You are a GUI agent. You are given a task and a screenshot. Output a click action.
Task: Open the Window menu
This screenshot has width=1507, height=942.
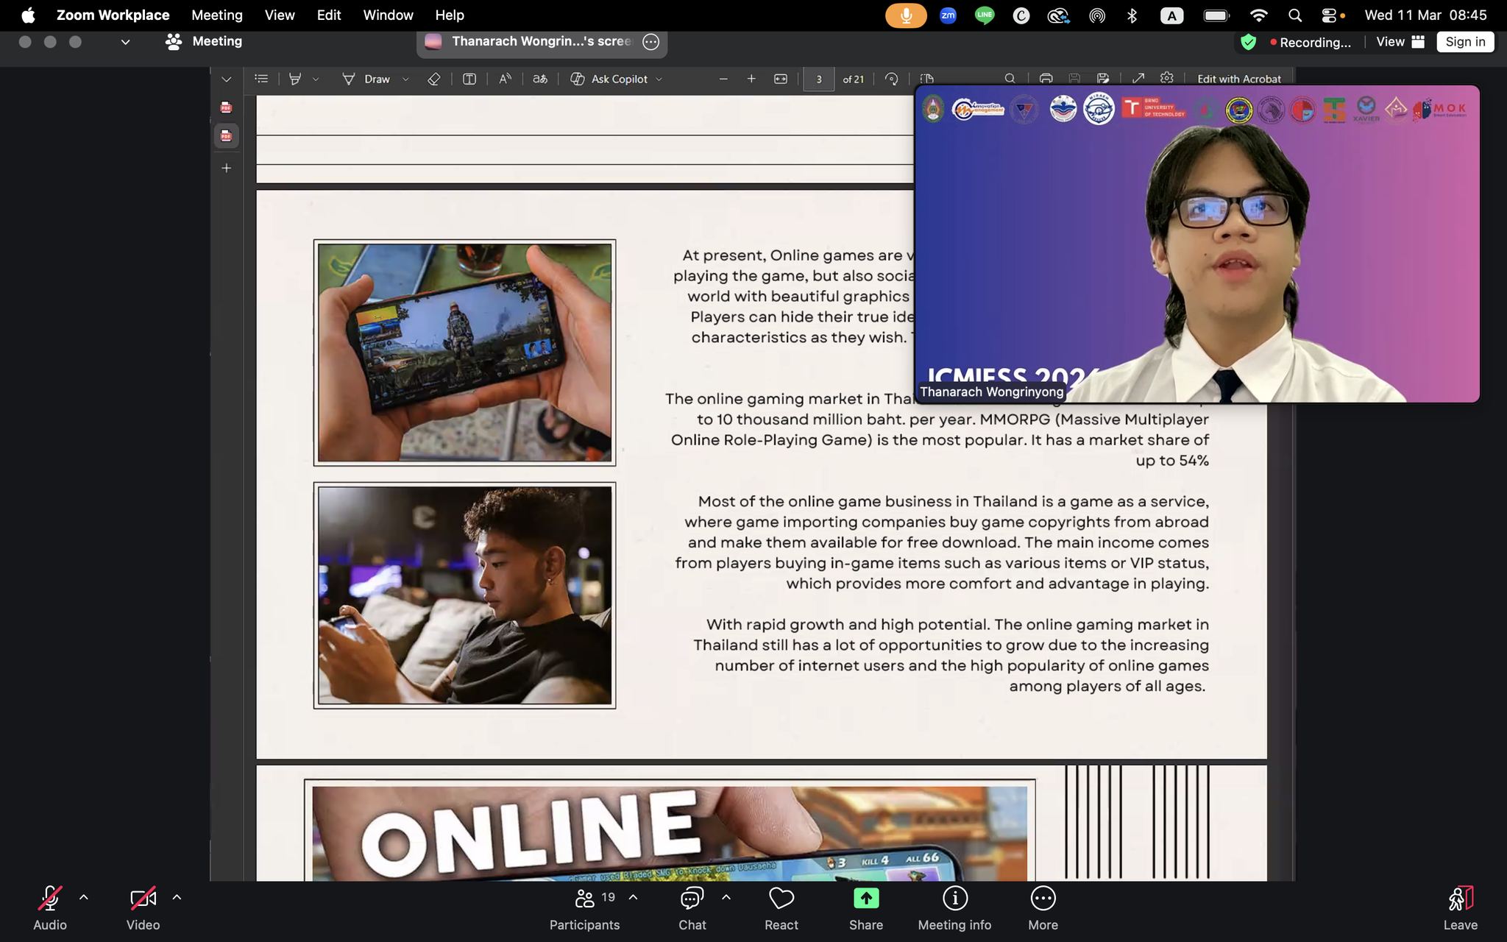click(x=388, y=15)
